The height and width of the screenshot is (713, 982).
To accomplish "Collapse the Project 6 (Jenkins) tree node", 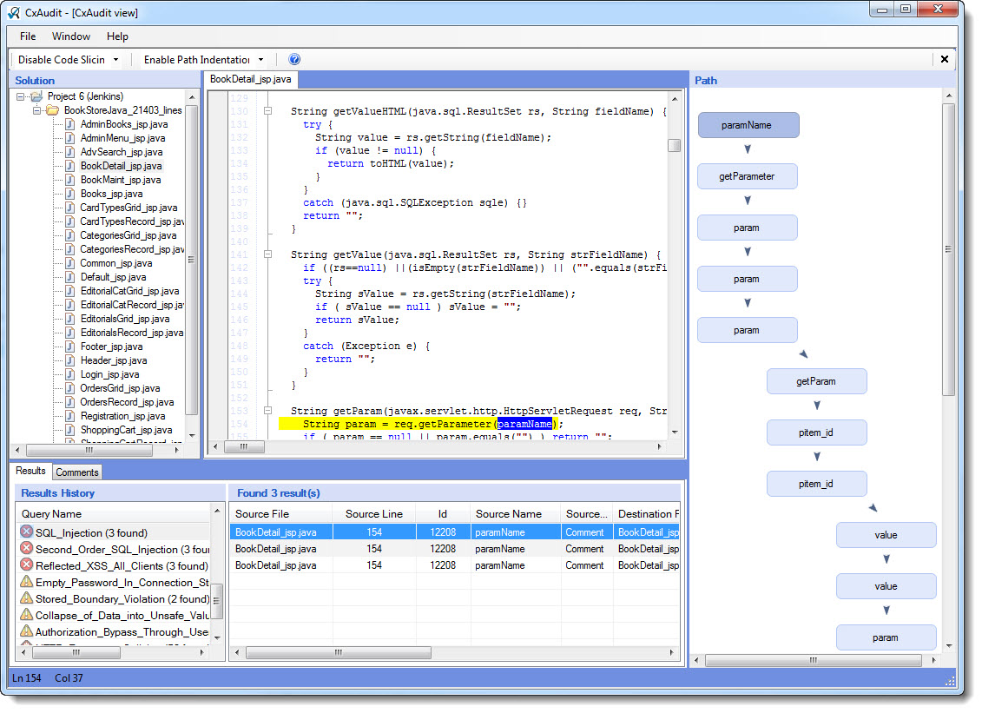I will click(21, 96).
